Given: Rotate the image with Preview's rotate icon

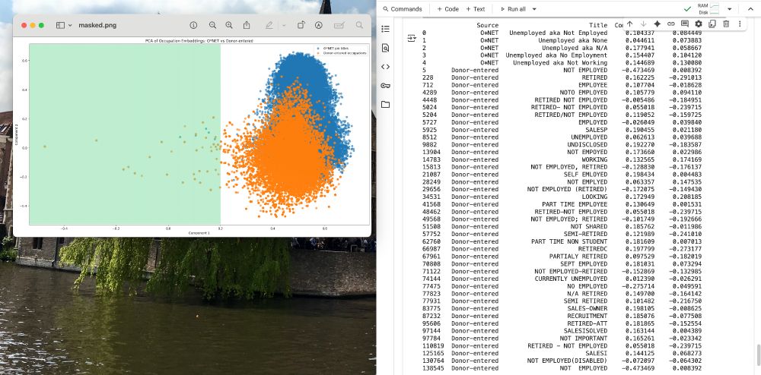Looking at the screenshot, I should pos(301,25).
